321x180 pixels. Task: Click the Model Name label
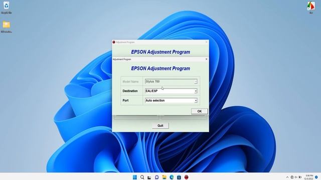coord(130,81)
